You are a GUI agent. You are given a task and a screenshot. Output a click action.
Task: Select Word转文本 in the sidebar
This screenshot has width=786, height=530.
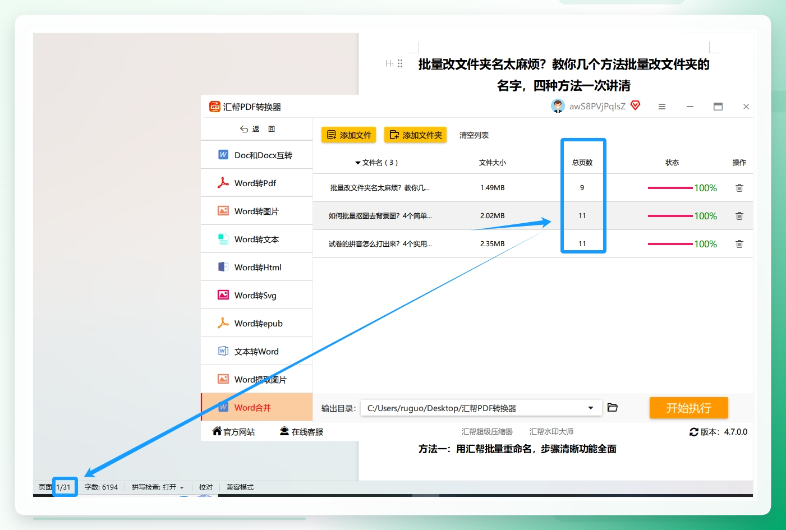pyautogui.click(x=256, y=239)
